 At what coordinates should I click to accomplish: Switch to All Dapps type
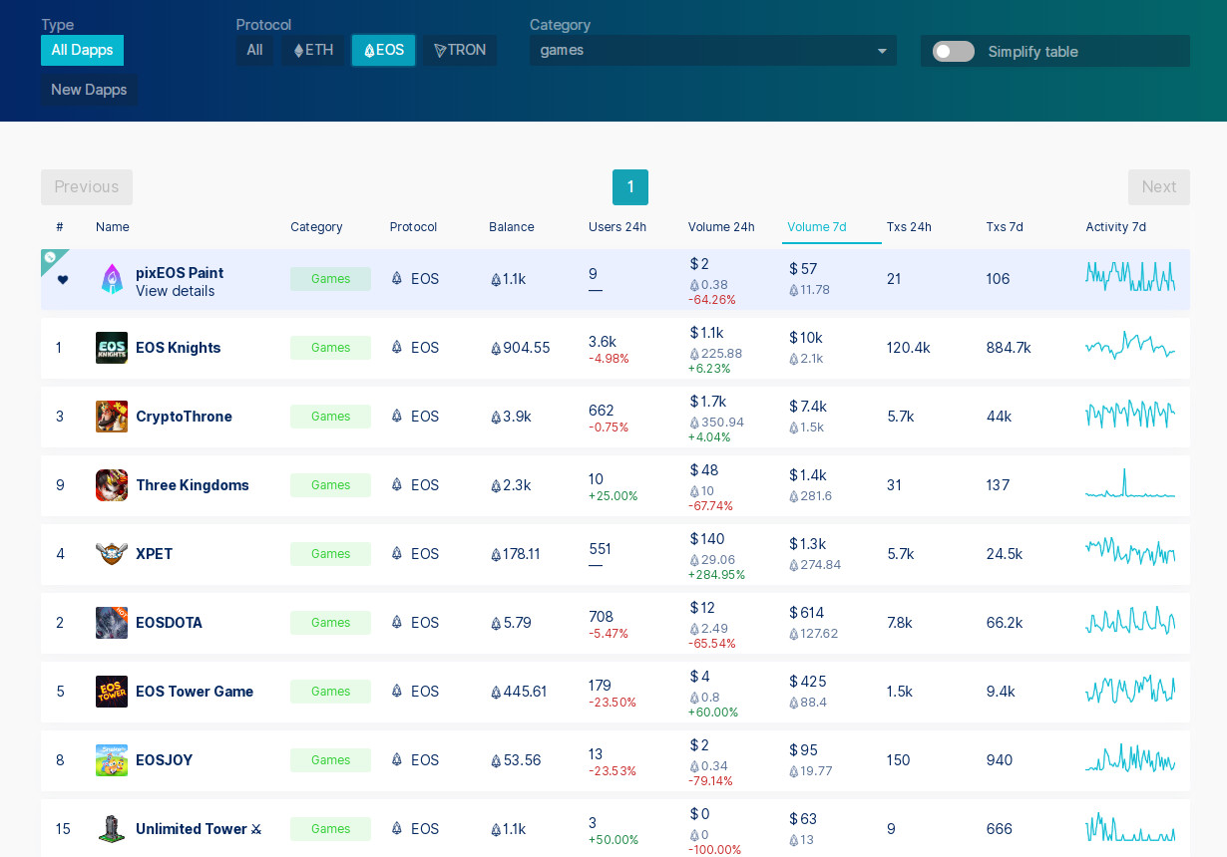click(x=82, y=50)
